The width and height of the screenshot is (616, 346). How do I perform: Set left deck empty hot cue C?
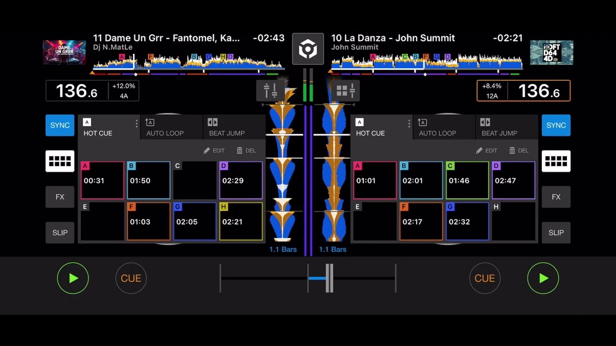pos(195,180)
